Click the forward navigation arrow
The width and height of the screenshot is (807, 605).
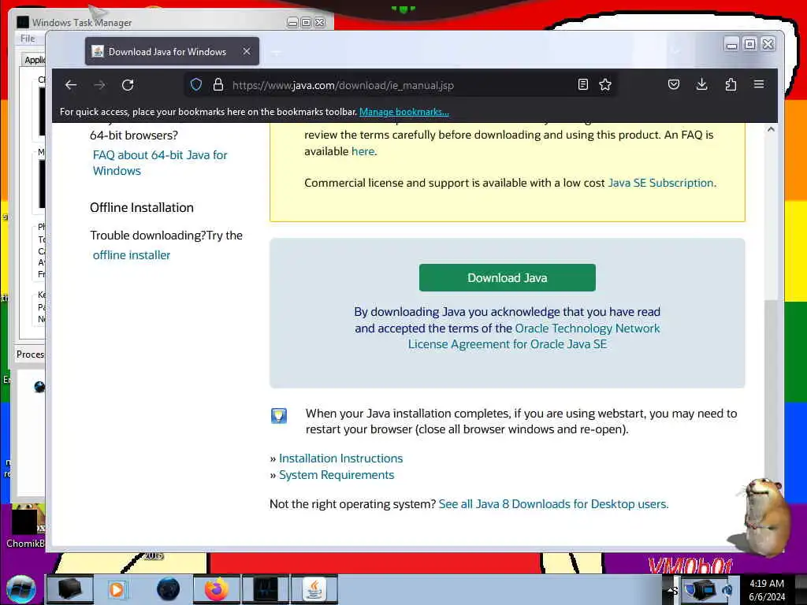(x=99, y=85)
